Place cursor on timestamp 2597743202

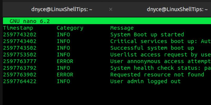pyautogui.click(x=20, y=35)
